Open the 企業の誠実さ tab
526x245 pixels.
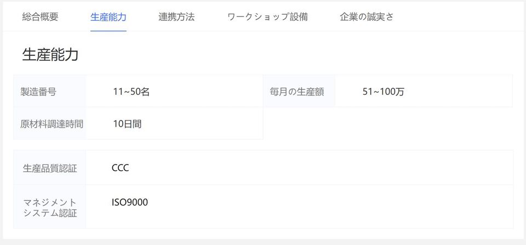click(367, 17)
